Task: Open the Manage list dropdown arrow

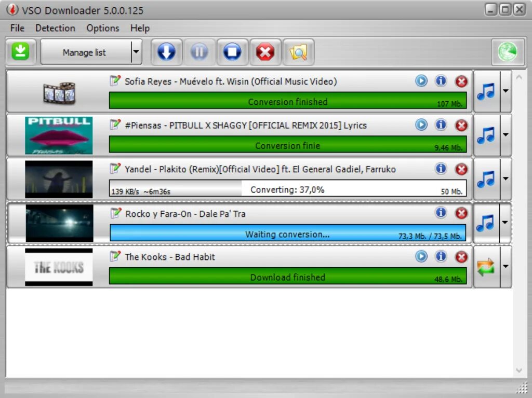Action: (x=136, y=52)
